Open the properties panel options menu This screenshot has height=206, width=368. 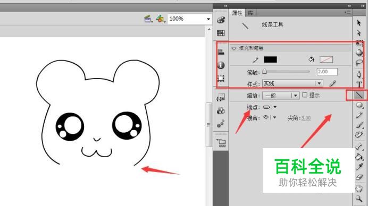coord(348,12)
